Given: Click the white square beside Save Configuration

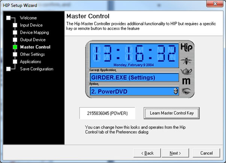Looking at the screenshot, I should (x=8, y=69).
